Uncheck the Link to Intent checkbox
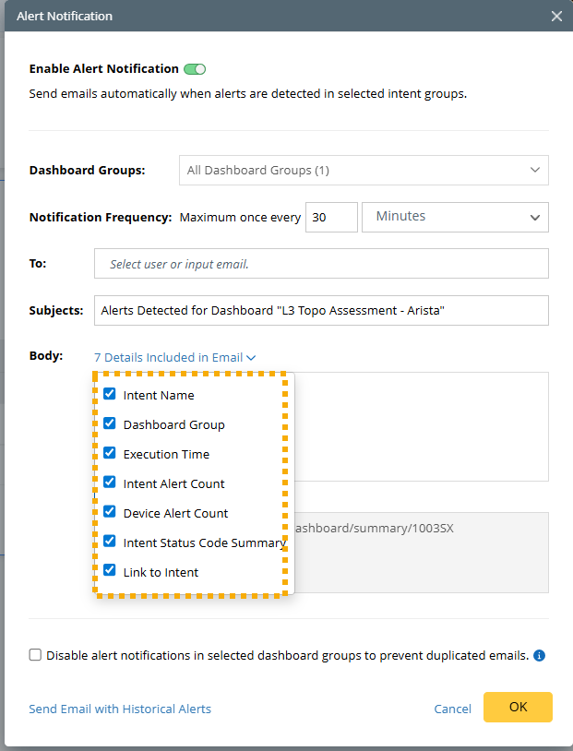 [110, 570]
